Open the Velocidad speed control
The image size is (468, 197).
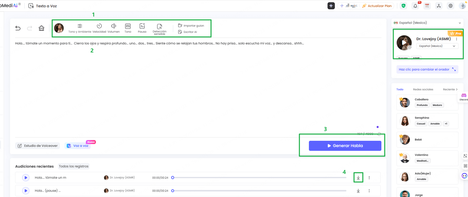(99, 28)
